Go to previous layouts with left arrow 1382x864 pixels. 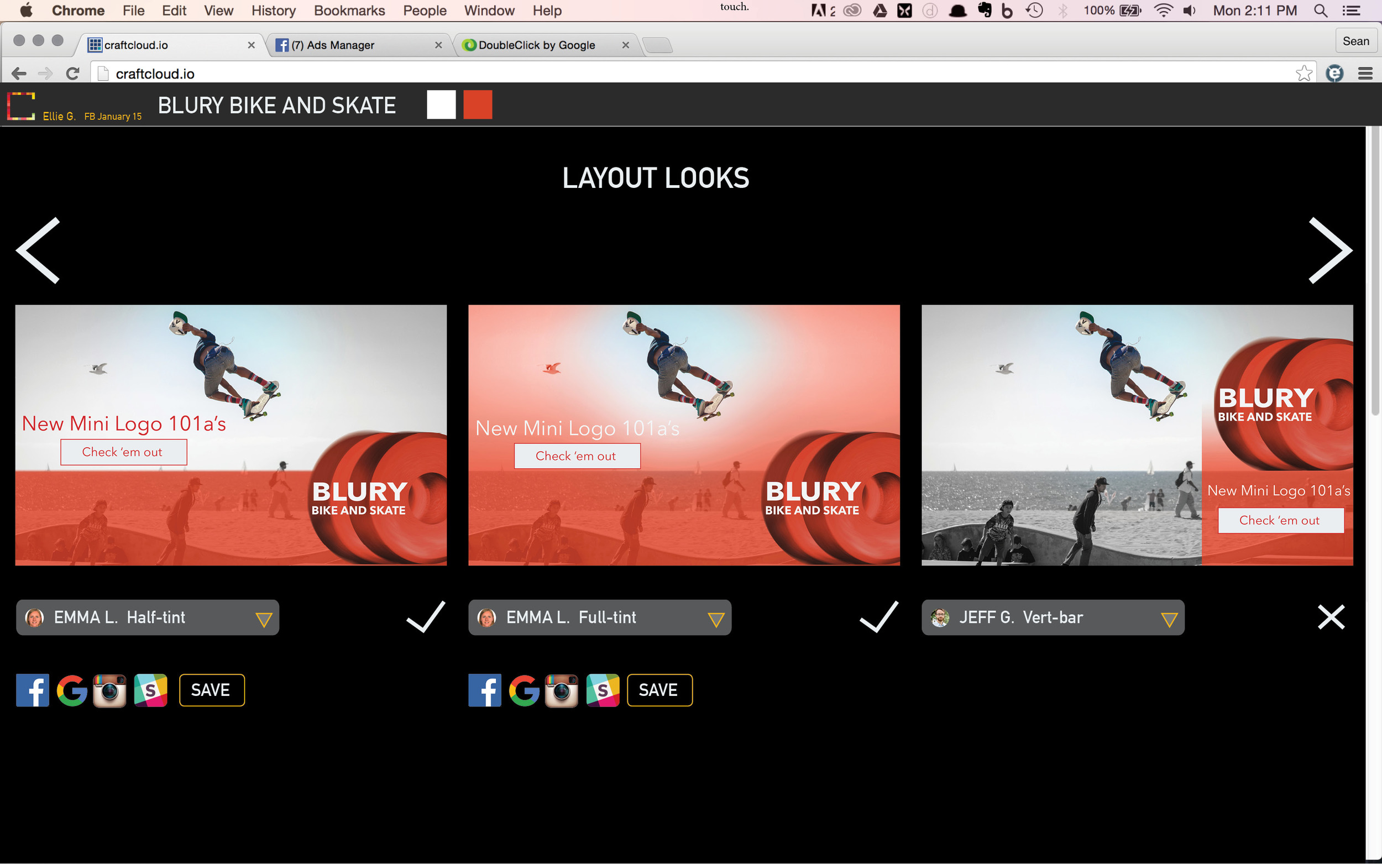pos(39,250)
